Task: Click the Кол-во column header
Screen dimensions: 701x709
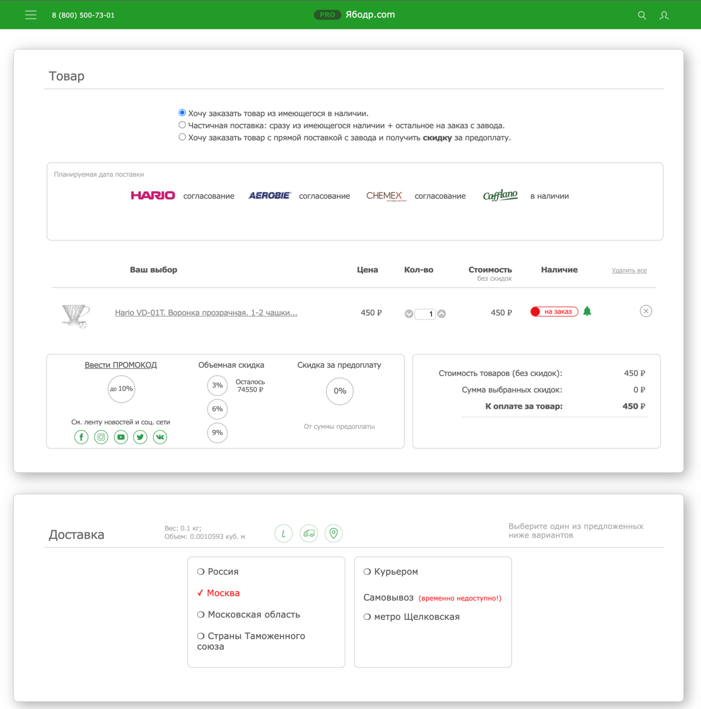Action: tap(419, 270)
